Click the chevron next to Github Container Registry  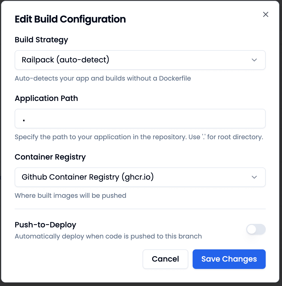click(x=254, y=177)
